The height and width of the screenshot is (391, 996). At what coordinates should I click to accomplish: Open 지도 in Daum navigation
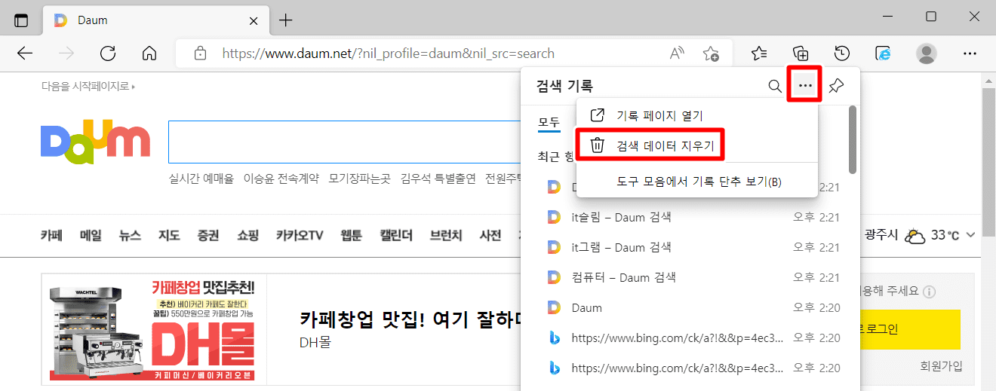point(169,236)
